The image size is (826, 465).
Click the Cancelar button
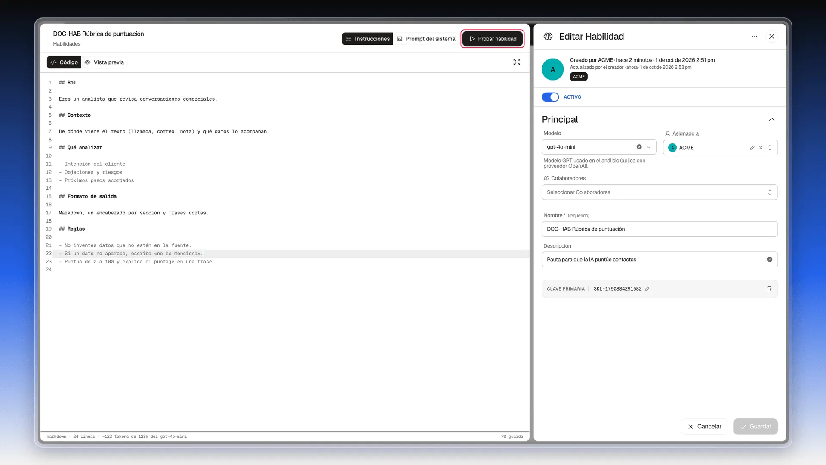(x=704, y=427)
